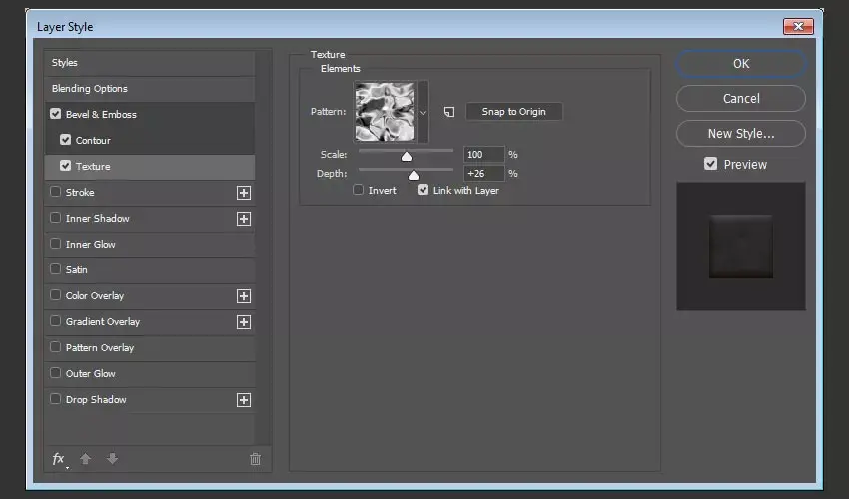The image size is (849, 499).
Task: Toggle the Preview checkbox
Action: [x=710, y=164]
